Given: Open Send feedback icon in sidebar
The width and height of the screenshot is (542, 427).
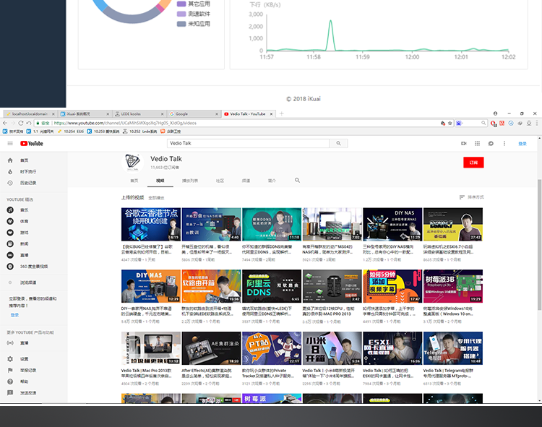Looking at the screenshot, I should pos(10,393).
